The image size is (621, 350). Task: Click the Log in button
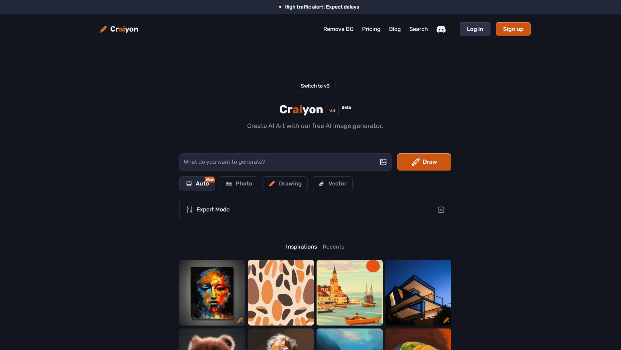pyautogui.click(x=475, y=29)
